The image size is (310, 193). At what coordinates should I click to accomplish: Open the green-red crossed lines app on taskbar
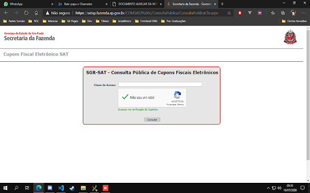pos(94,188)
